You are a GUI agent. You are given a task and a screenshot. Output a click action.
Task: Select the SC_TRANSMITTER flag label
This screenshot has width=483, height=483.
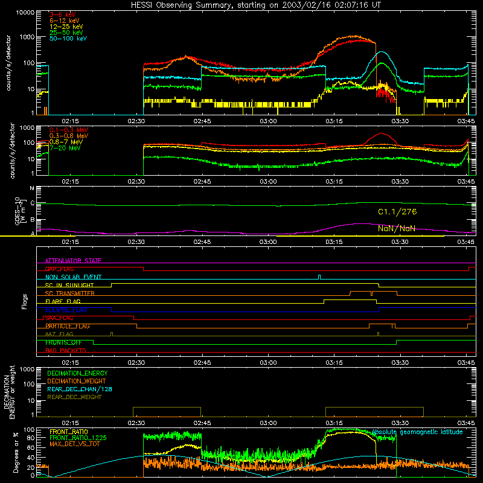click(x=69, y=293)
